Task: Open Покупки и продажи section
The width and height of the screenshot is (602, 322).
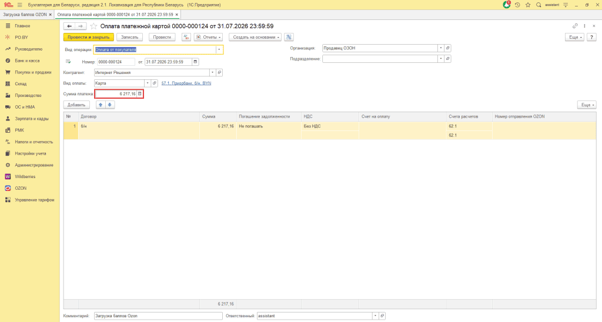Action: click(x=33, y=72)
